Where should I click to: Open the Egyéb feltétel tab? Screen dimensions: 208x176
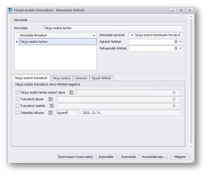pos(101,78)
